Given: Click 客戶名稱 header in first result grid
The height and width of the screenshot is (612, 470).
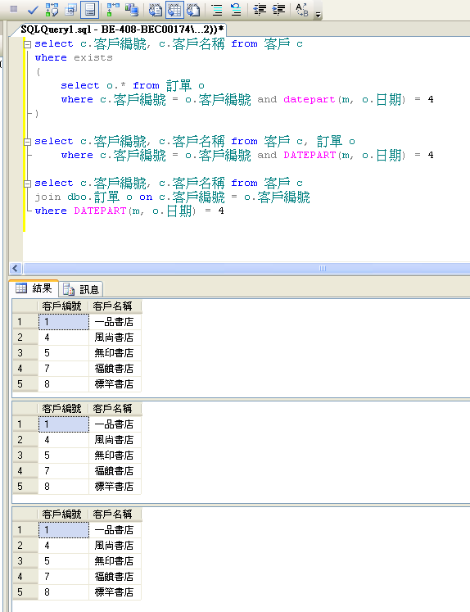Looking at the screenshot, I should click(x=115, y=306).
